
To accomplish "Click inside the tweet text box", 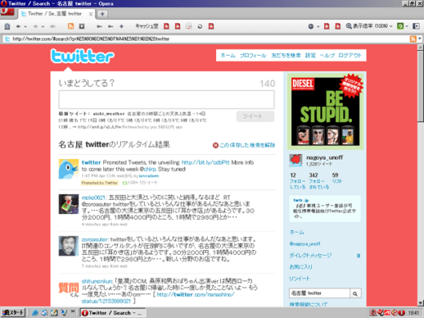I will coord(166,100).
